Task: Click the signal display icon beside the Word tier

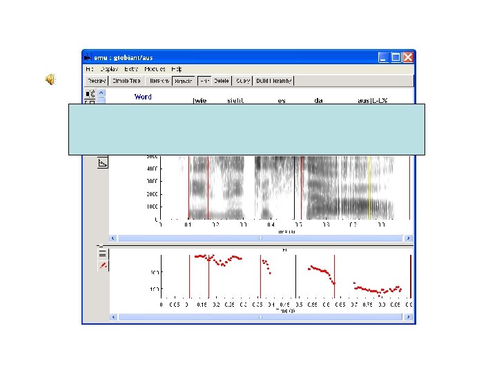Action: pyautogui.click(x=90, y=93)
